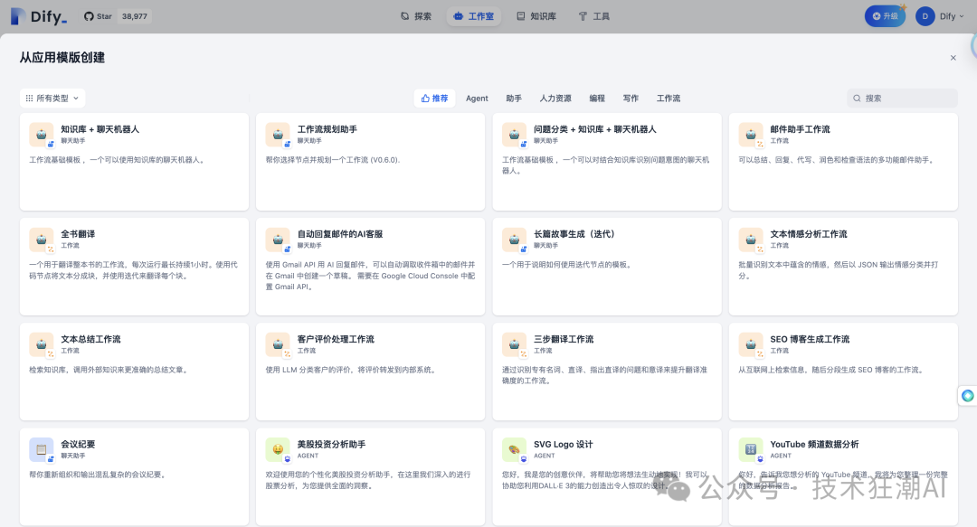Click the 问题分类 + 知识库 + 聊天机器人 icon
Image resolution: width=977 pixels, height=527 pixels.
pyautogui.click(x=514, y=135)
